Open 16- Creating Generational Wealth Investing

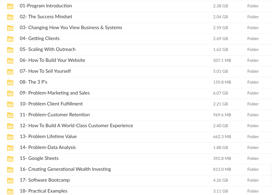click(x=65, y=169)
